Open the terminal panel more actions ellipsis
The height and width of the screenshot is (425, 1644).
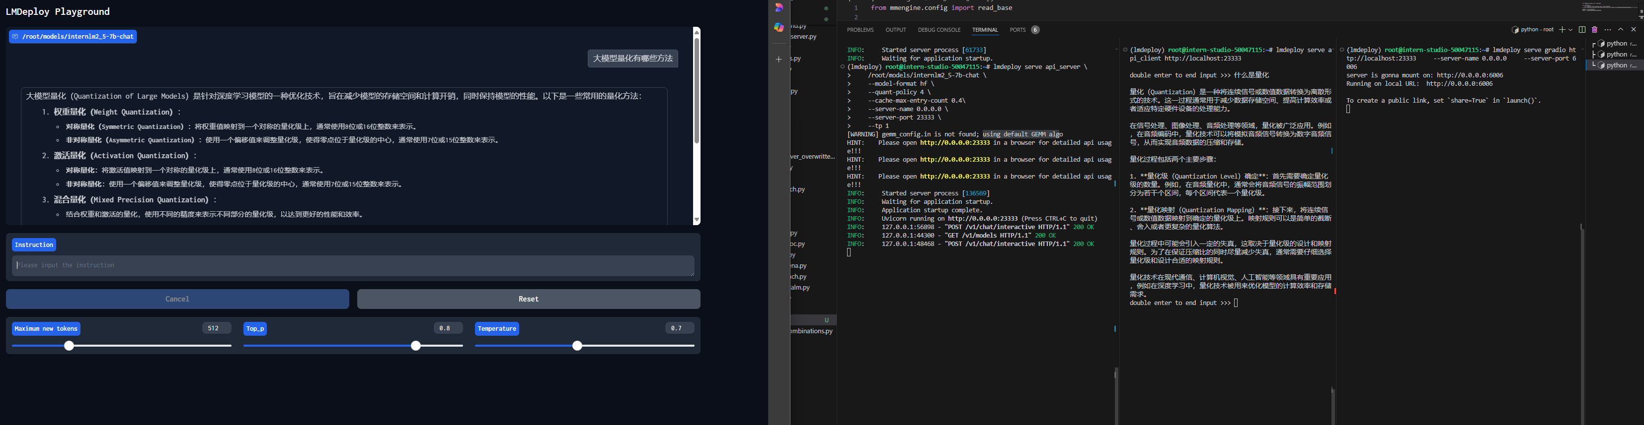pyautogui.click(x=1608, y=30)
